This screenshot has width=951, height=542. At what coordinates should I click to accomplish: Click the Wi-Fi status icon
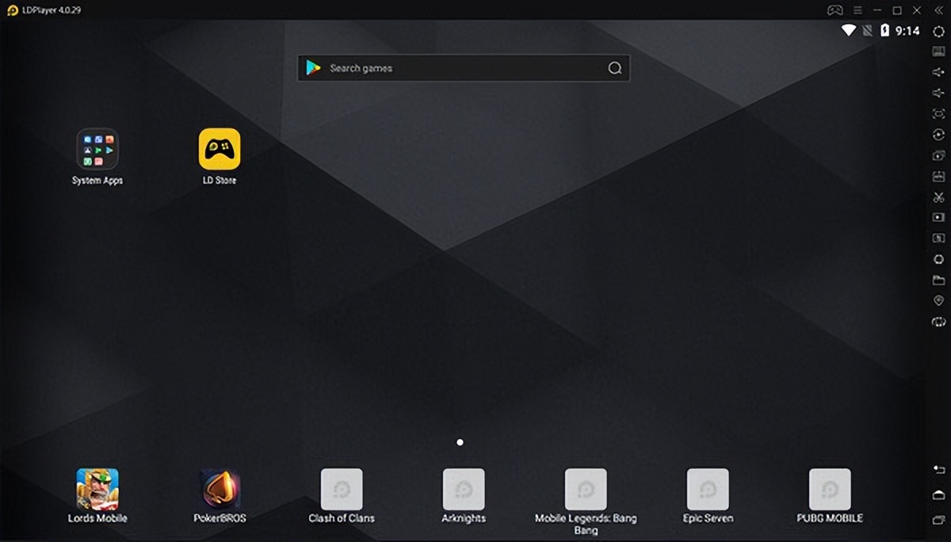pos(849,31)
